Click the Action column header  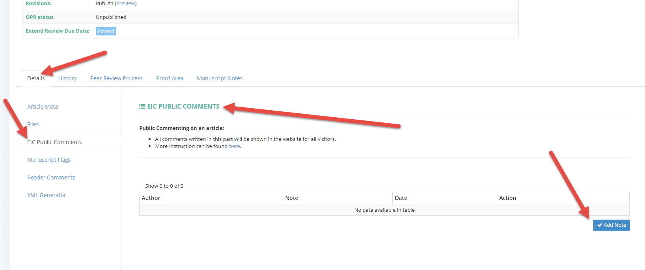coord(563,198)
